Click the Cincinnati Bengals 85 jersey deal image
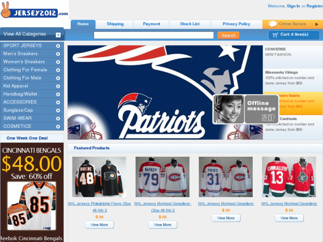The image size is (323, 242). [32, 206]
